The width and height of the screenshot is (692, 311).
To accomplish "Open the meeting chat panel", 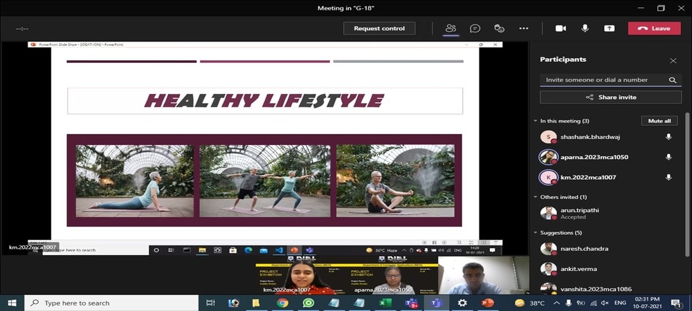I will point(475,28).
